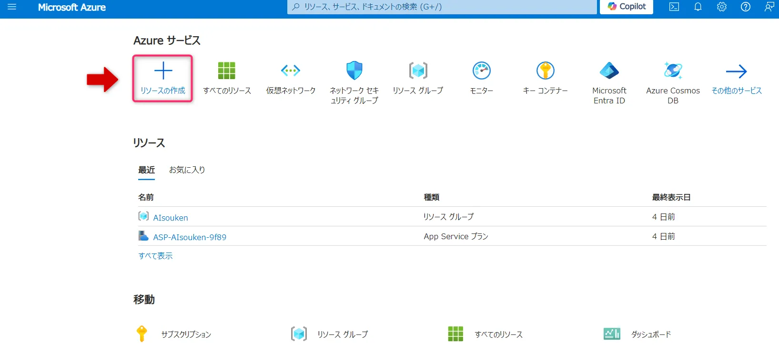Open Copilot from the top bar
779x354 pixels.
tap(627, 7)
